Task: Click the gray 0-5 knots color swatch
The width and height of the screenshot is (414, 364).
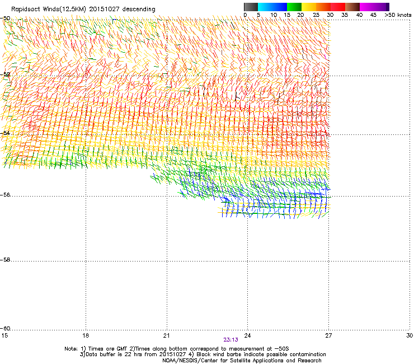Action: (x=251, y=7)
